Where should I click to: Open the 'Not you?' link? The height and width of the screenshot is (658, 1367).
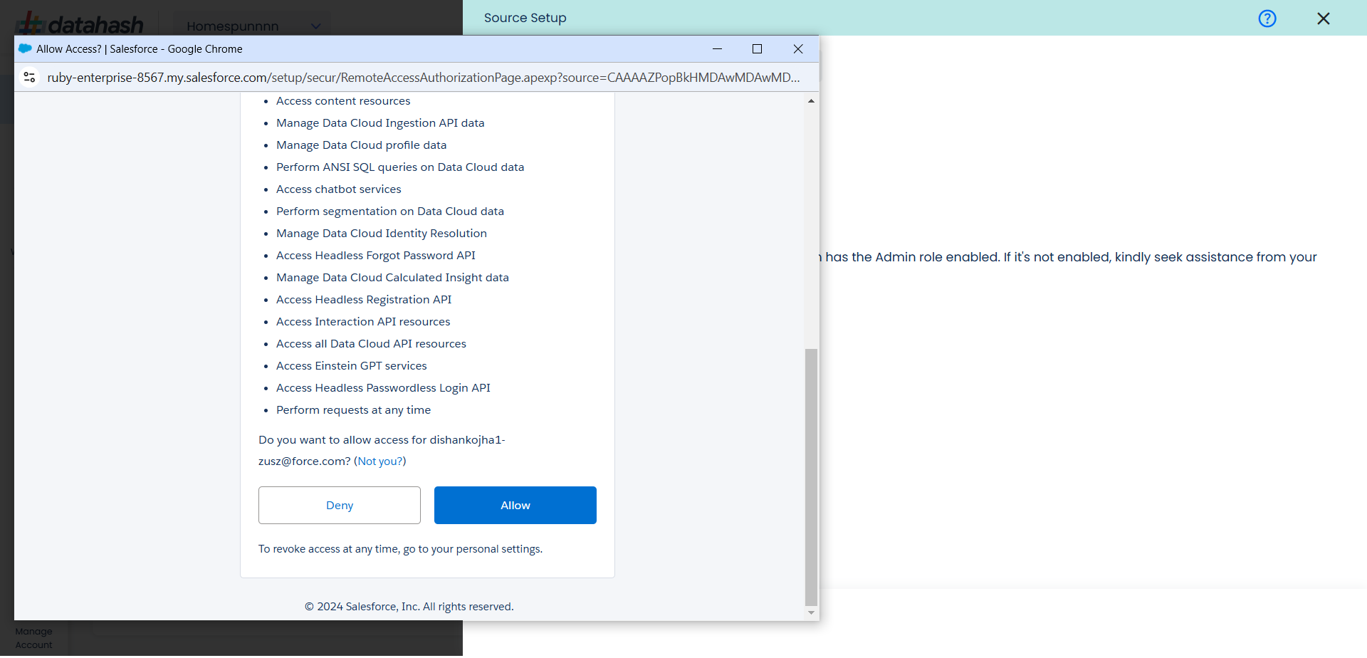(380, 461)
